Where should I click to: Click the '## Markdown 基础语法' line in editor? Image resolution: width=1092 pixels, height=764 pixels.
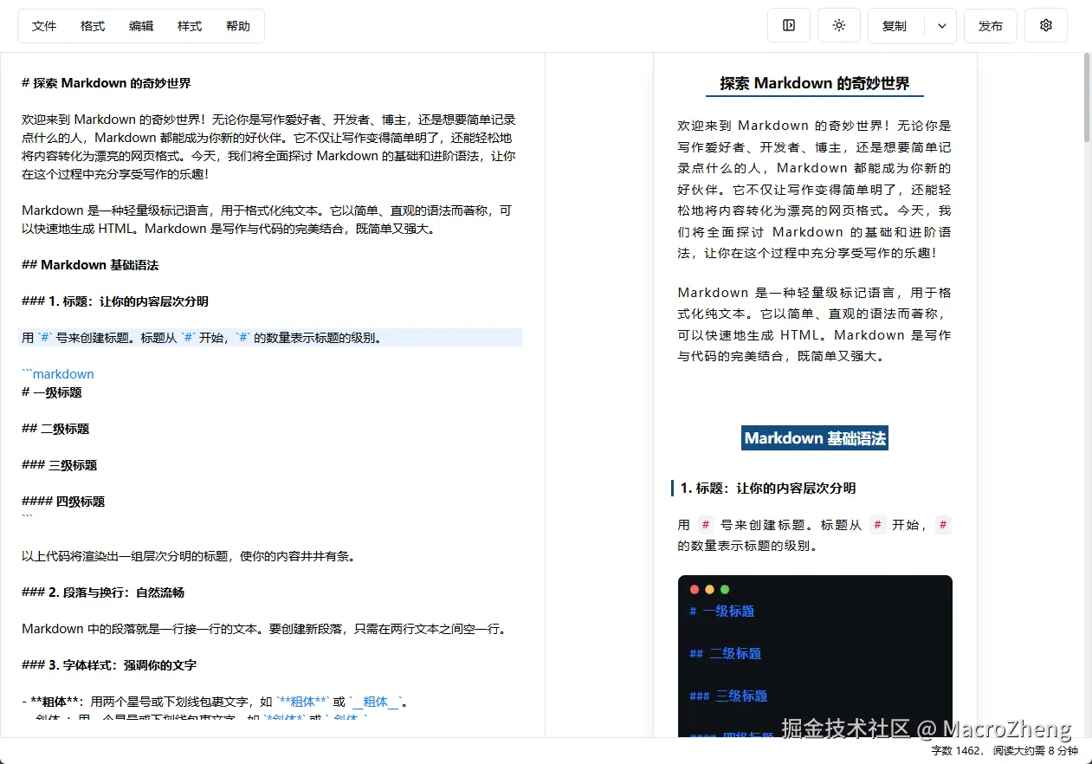(90, 265)
